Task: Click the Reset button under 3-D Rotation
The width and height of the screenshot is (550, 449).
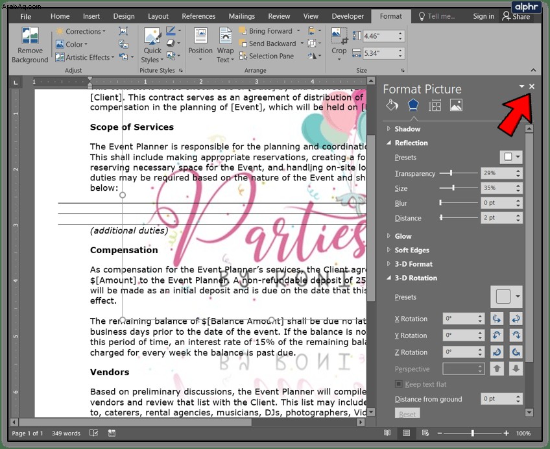Action: pyautogui.click(x=407, y=414)
